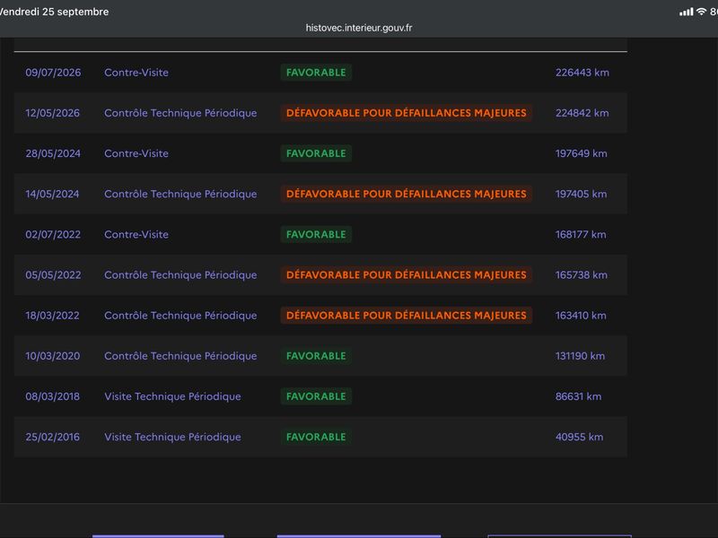Tap the Wi-Fi status icon
This screenshot has height=538, width=718.
[701, 12]
